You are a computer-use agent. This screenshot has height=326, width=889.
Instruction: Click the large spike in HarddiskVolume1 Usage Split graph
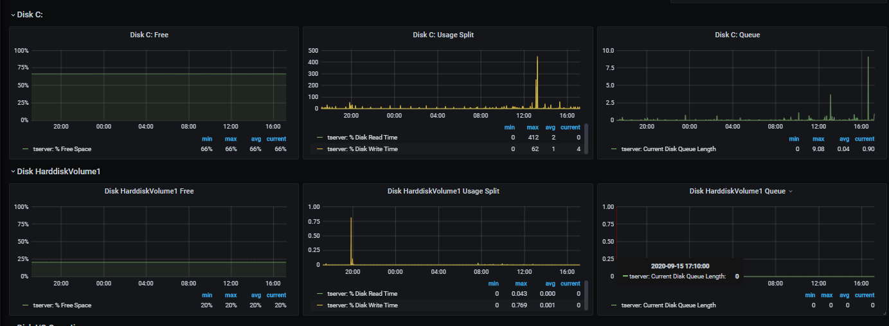pyautogui.click(x=351, y=241)
